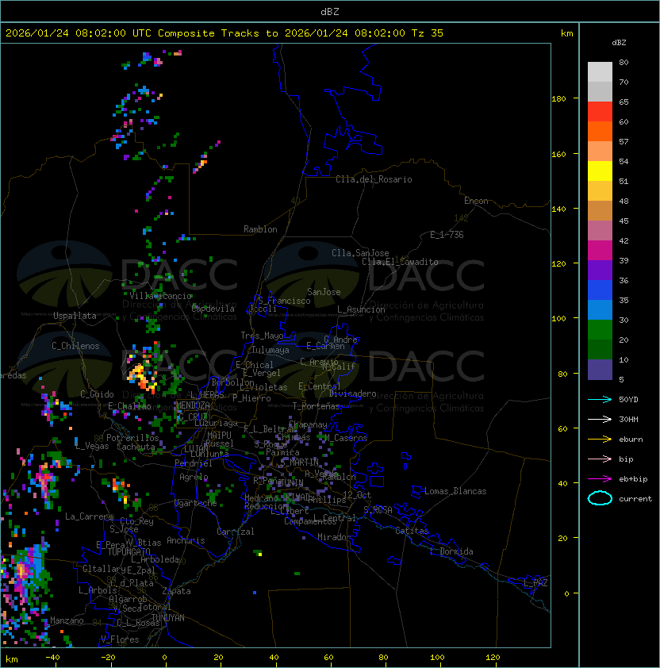Screen dimensions: 660x668
Task: Click the '50YD' legend label
Action: (628, 399)
